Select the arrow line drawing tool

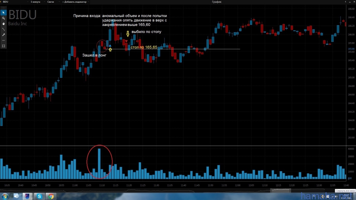click(3, 35)
